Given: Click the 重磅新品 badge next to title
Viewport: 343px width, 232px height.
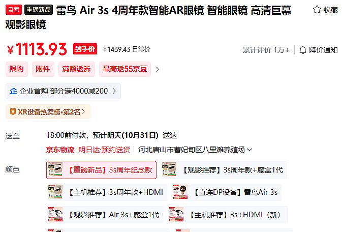Looking at the screenshot, I should click(39, 10).
